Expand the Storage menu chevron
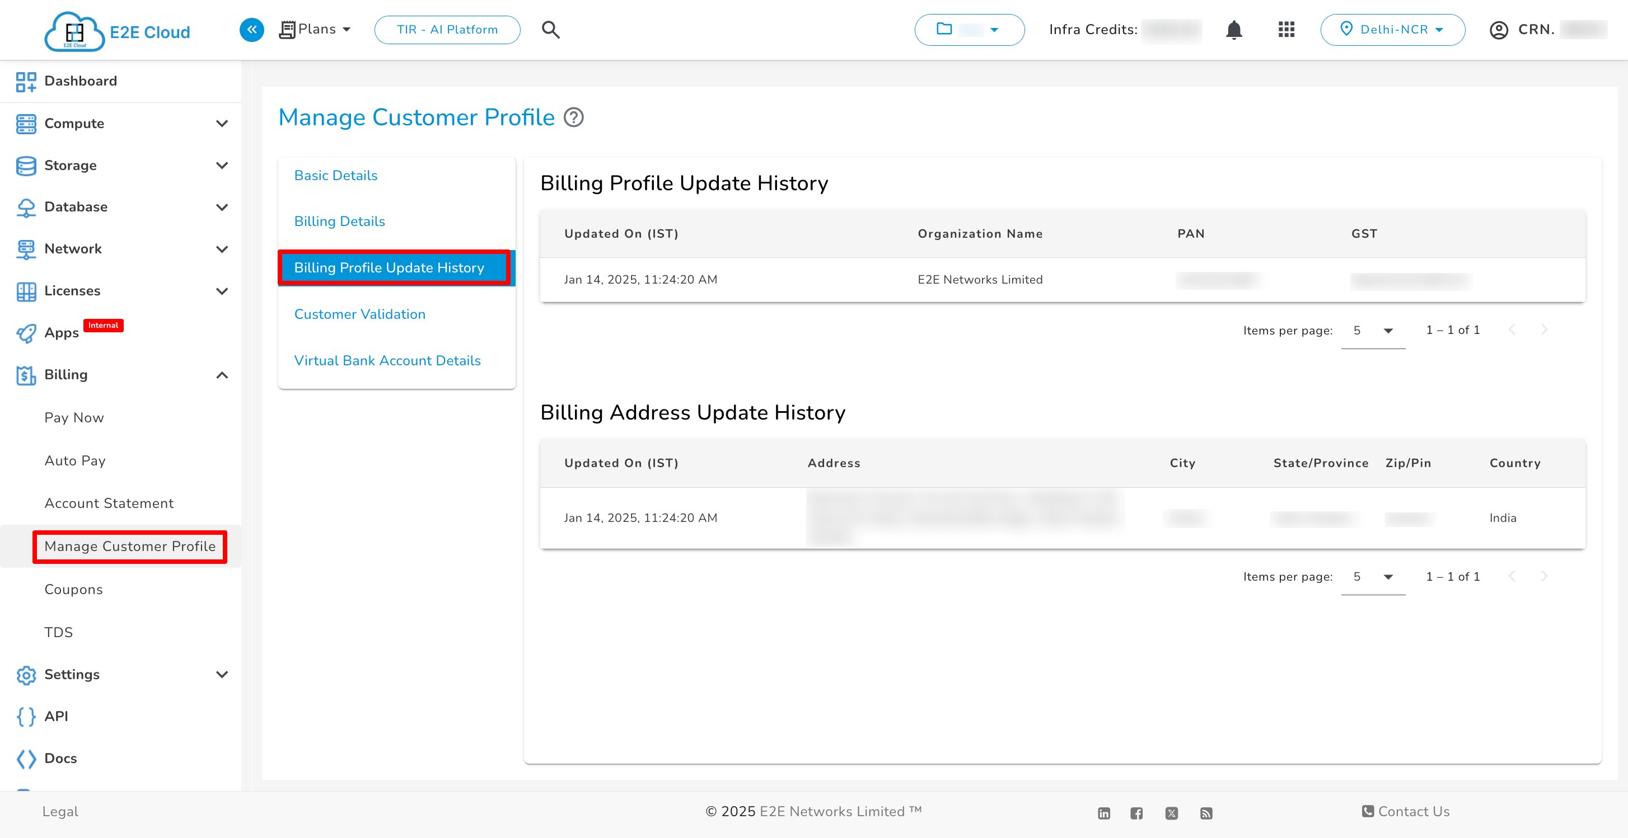 pyautogui.click(x=222, y=166)
